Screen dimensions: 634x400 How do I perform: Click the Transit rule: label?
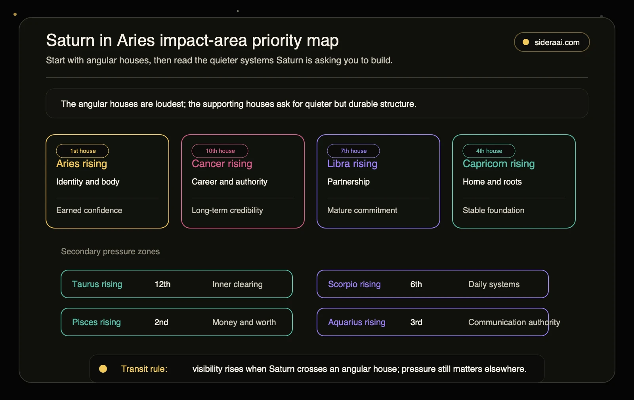[x=144, y=369]
